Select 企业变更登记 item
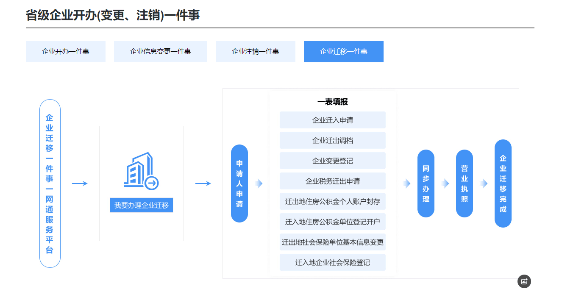The image size is (562, 303). [333, 161]
